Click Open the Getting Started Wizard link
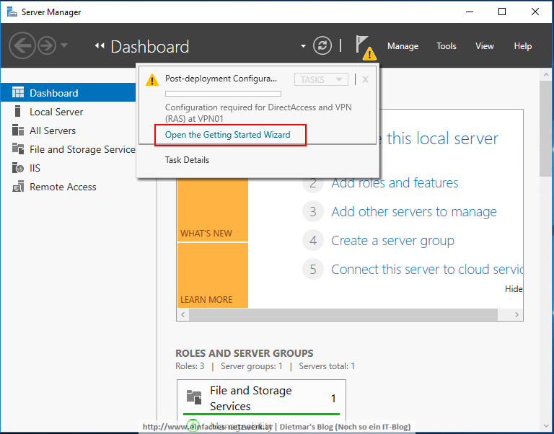This screenshot has width=554, height=434. [227, 135]
